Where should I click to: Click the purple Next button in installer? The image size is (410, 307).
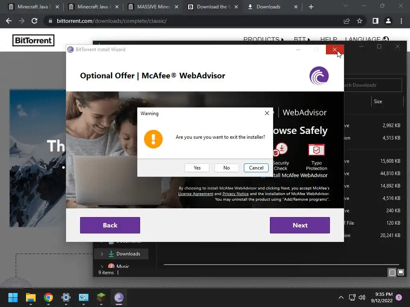300,225
